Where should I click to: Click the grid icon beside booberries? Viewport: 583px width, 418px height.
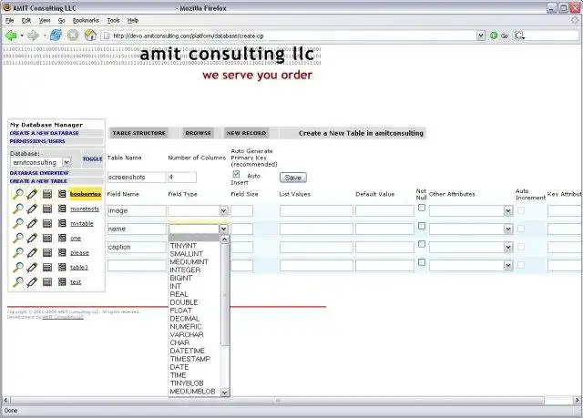click(47, 194)
